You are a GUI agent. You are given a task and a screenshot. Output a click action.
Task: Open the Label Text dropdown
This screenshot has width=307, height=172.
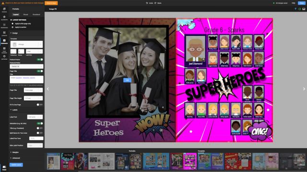(35, 117)
